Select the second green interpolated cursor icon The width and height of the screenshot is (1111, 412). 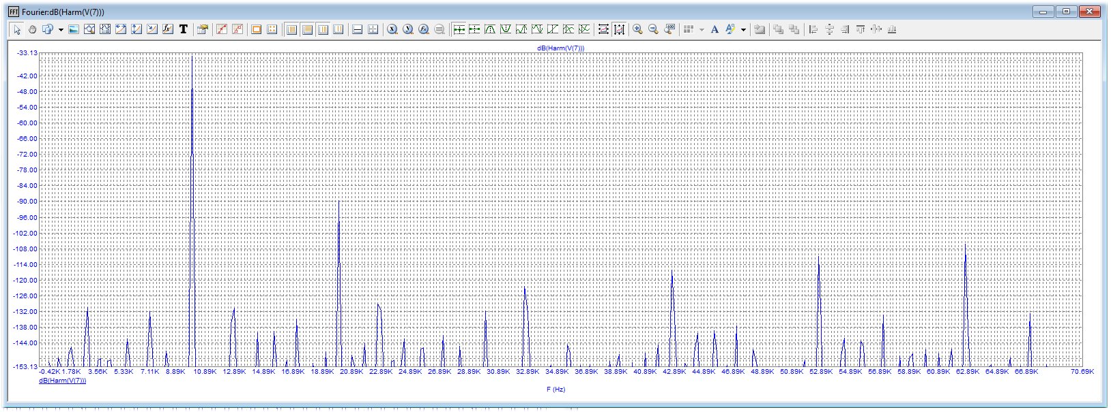(x=474, y=29)
